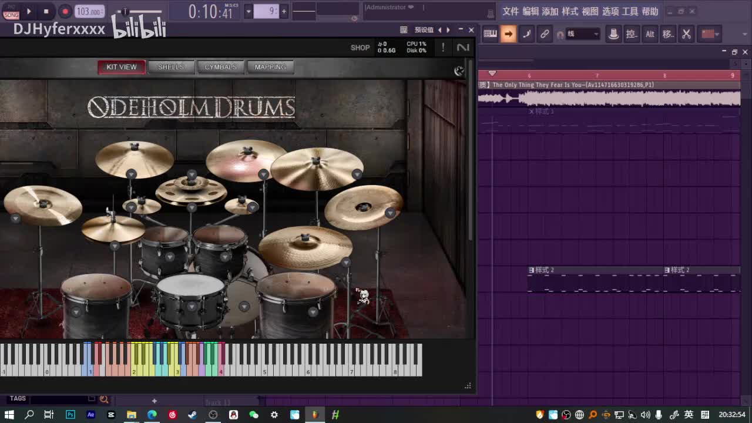Screen dimensions: 752x423
Task: Click the Native Instruments logo icon
Action: tap(463, 48)
